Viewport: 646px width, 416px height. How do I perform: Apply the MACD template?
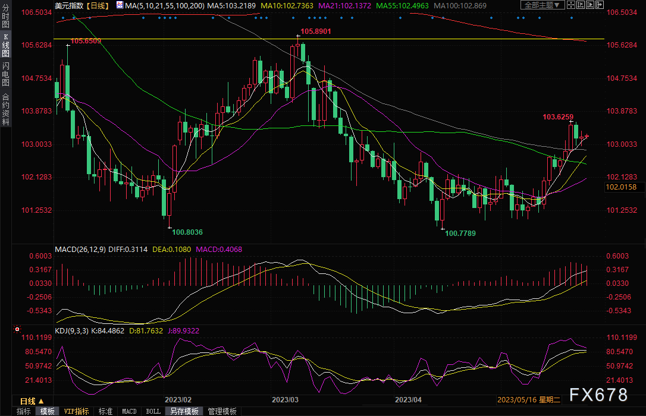(129, 411)
